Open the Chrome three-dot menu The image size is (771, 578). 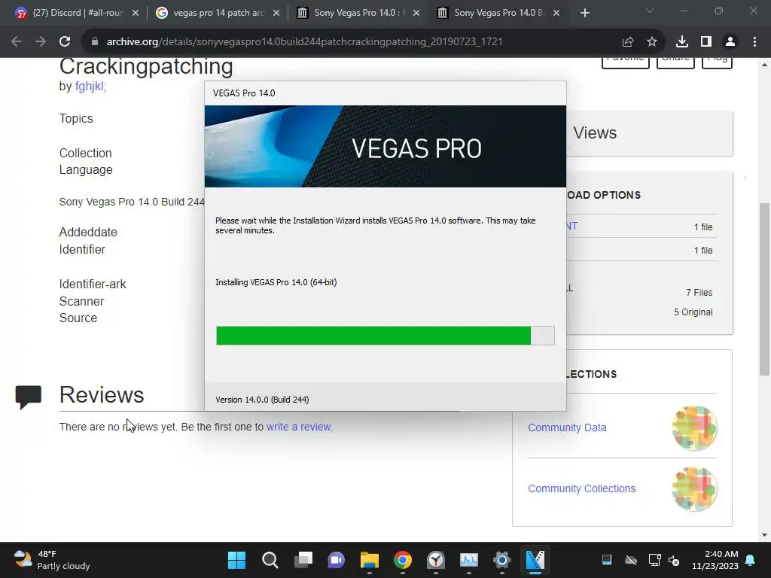pos(754,42)
